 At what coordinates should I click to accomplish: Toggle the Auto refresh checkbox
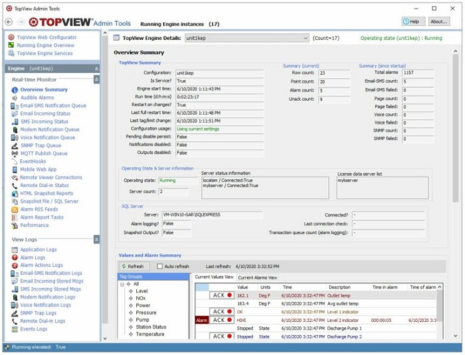[x=159, y=266]
